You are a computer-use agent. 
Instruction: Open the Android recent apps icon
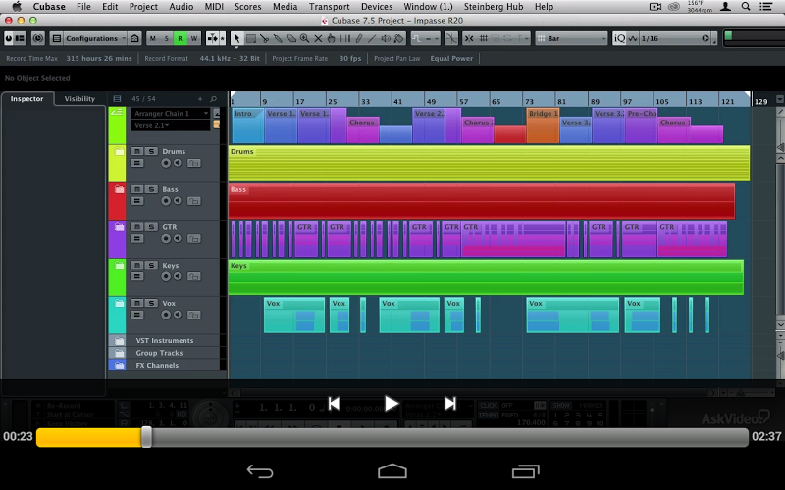click(525, 471)
